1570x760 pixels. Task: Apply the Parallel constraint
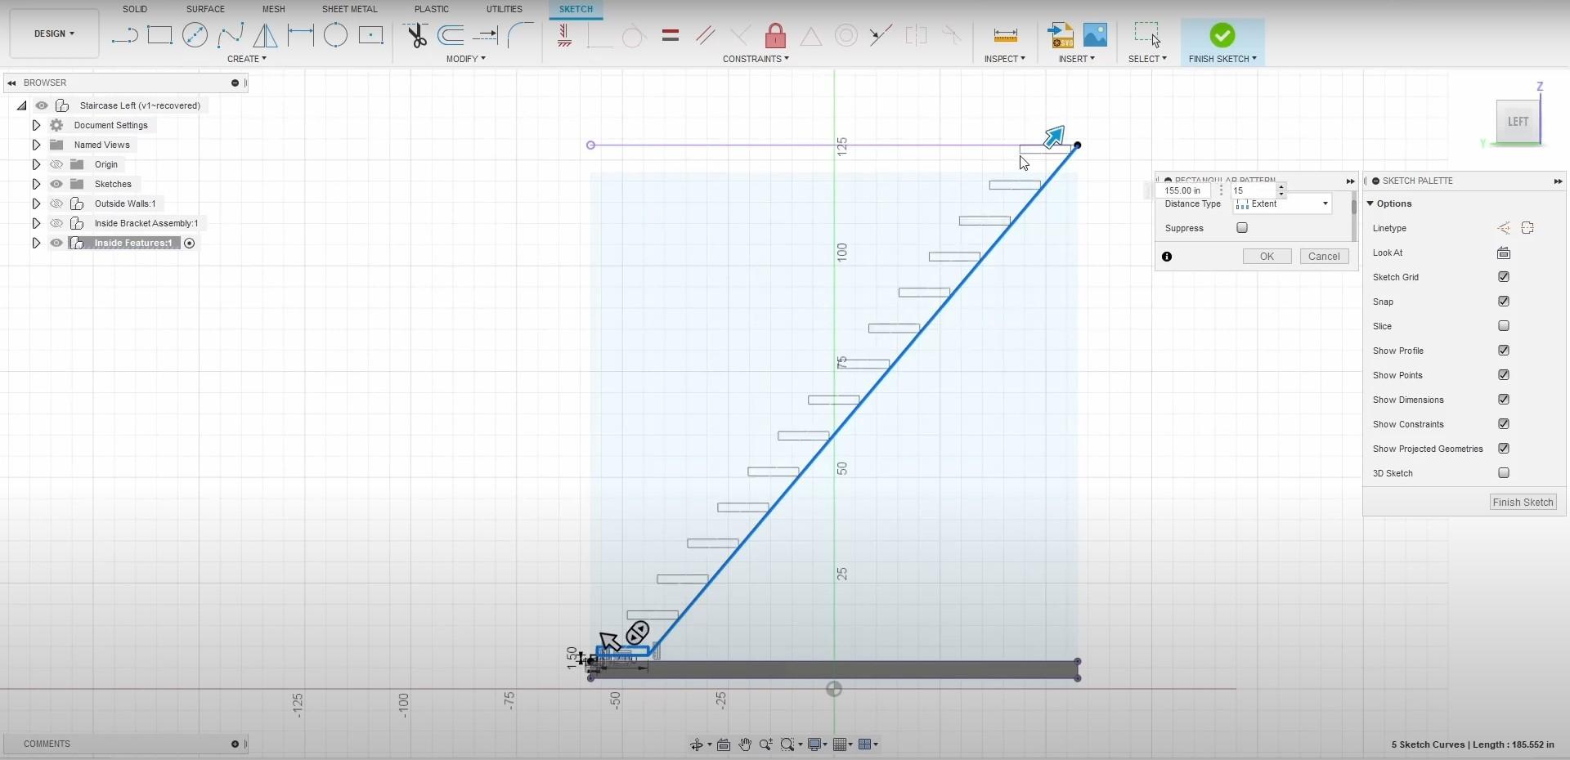pos(706,35)
